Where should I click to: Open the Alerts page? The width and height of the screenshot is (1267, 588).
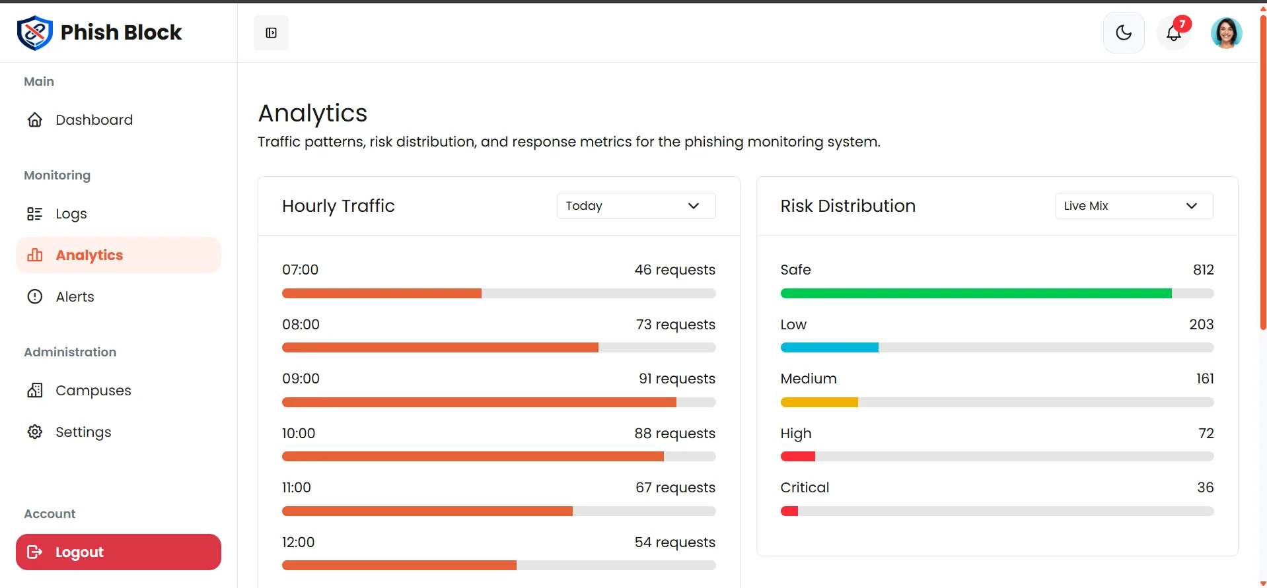[119, 296]
